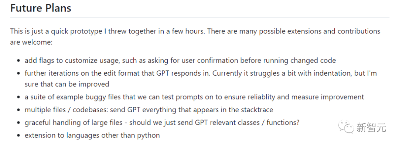Click the bullet dot before 'extension to languages'
Screen dimensions: 399x145
click(x=18, y=136)
